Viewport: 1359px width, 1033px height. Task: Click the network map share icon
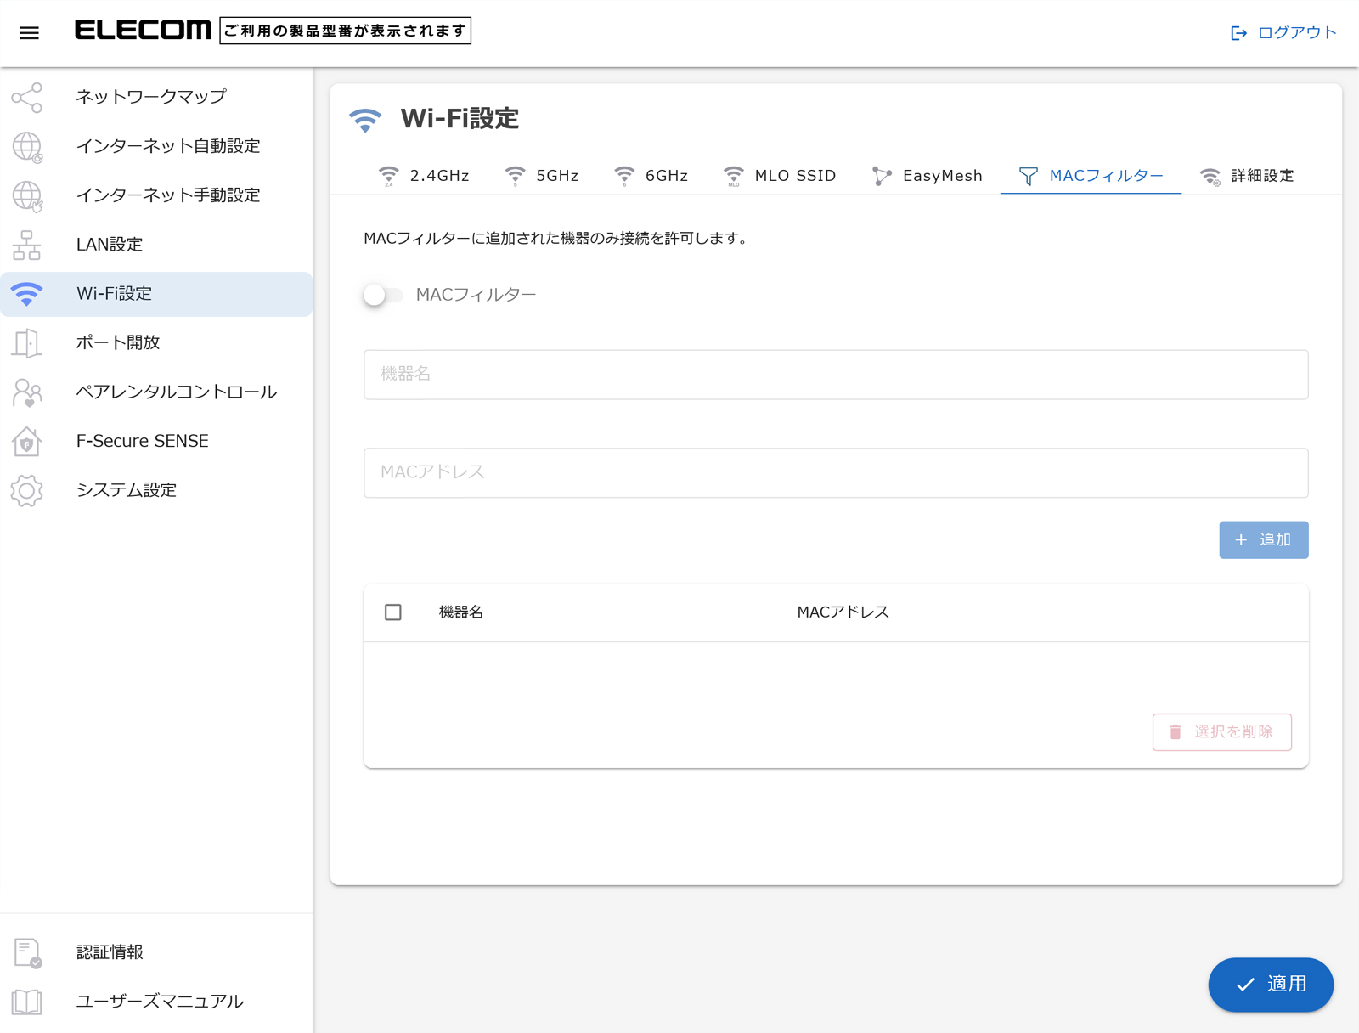(27, 98)
